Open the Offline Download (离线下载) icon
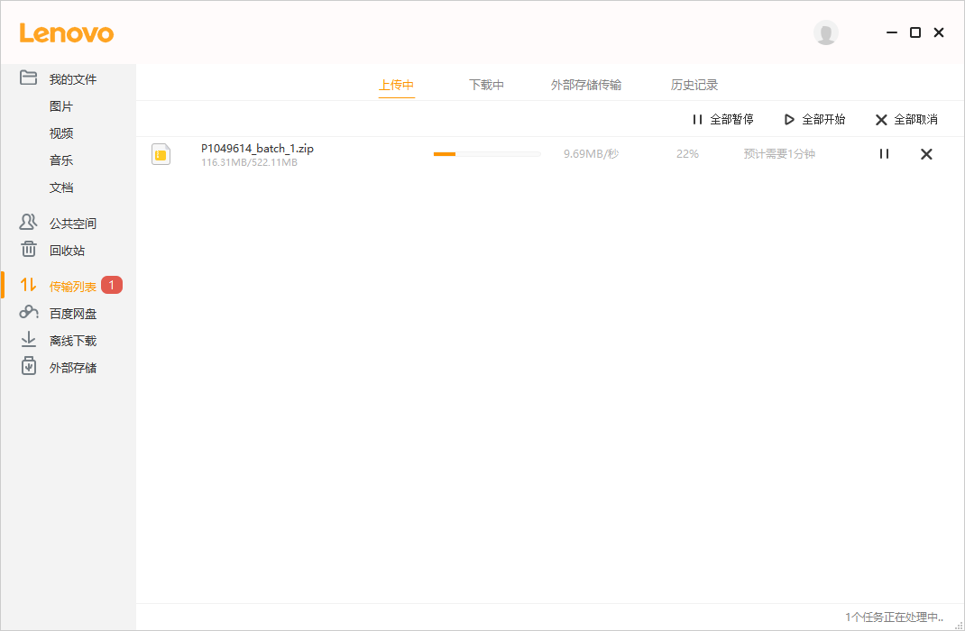Image resolution: width=965 pixels, height=631 pixels. point(29,340)
